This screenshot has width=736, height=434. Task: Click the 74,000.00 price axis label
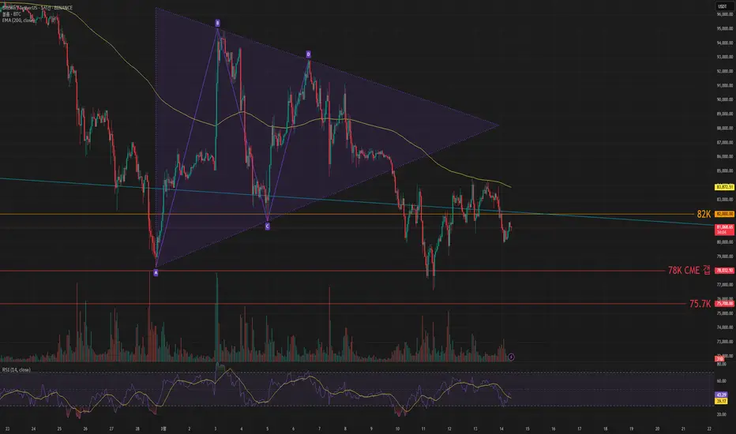click(725, 327)
